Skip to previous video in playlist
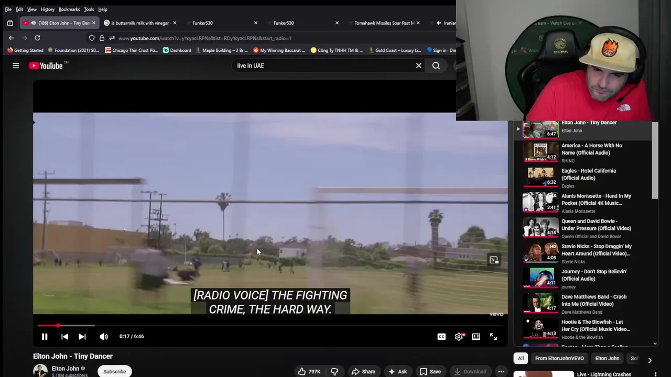This screenshot has height=377, width=671. pyautogui.click(x=64, y=337)
